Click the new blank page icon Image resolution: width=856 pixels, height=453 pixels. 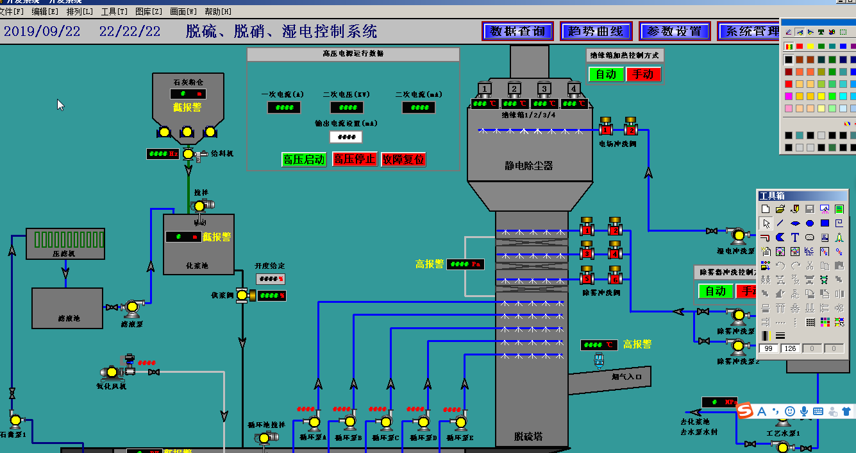coord(766,209)
